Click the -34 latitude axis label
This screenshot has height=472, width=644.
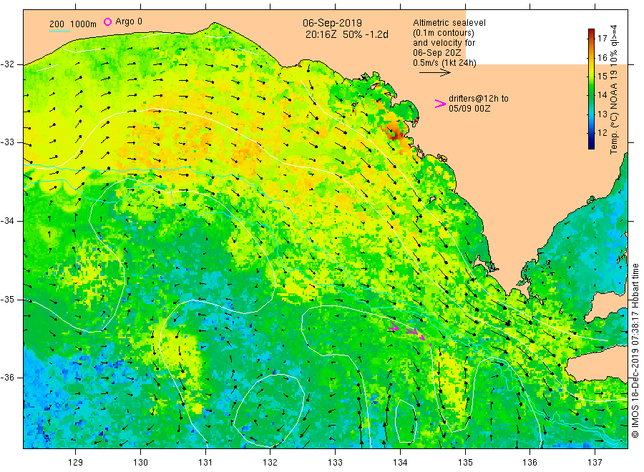[x=7, y=221]
